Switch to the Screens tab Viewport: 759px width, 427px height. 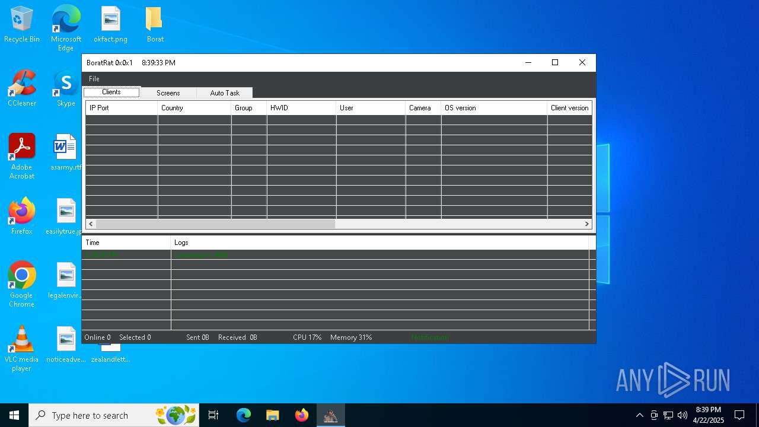168,93
